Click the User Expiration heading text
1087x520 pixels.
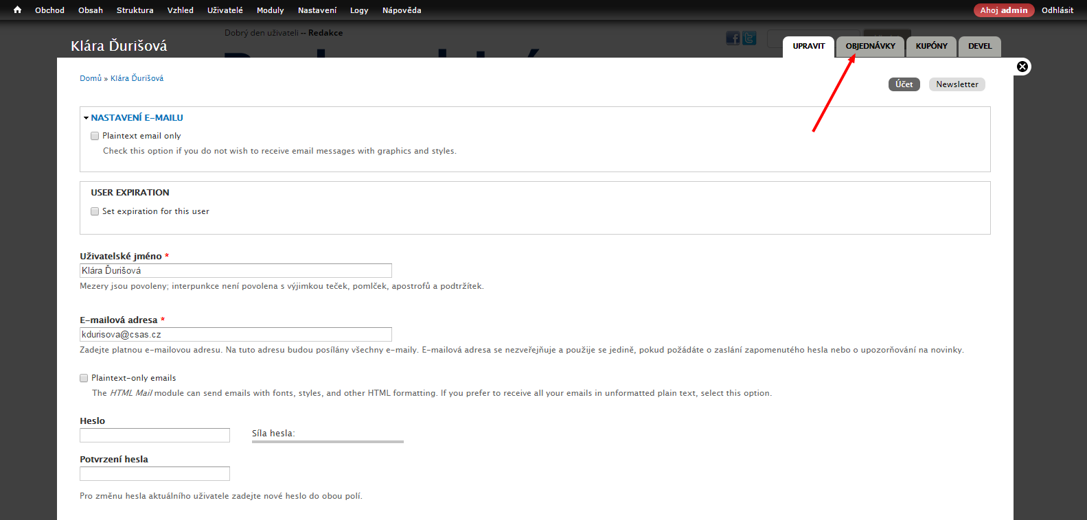pyautogui.click(x=130, y=193)
